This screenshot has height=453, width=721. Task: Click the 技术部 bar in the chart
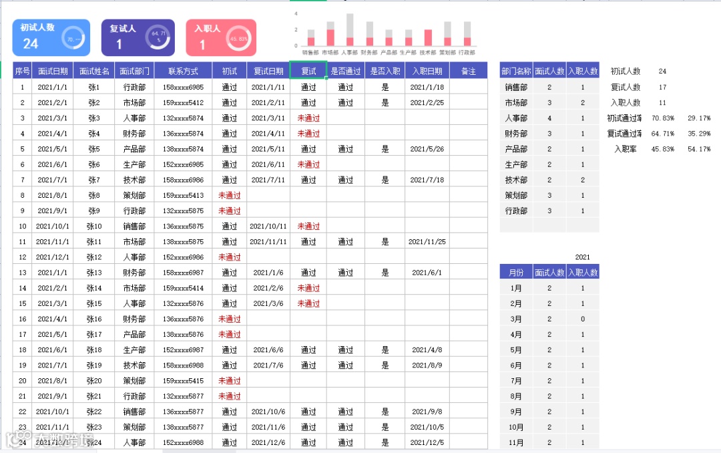tap(428, 37)
